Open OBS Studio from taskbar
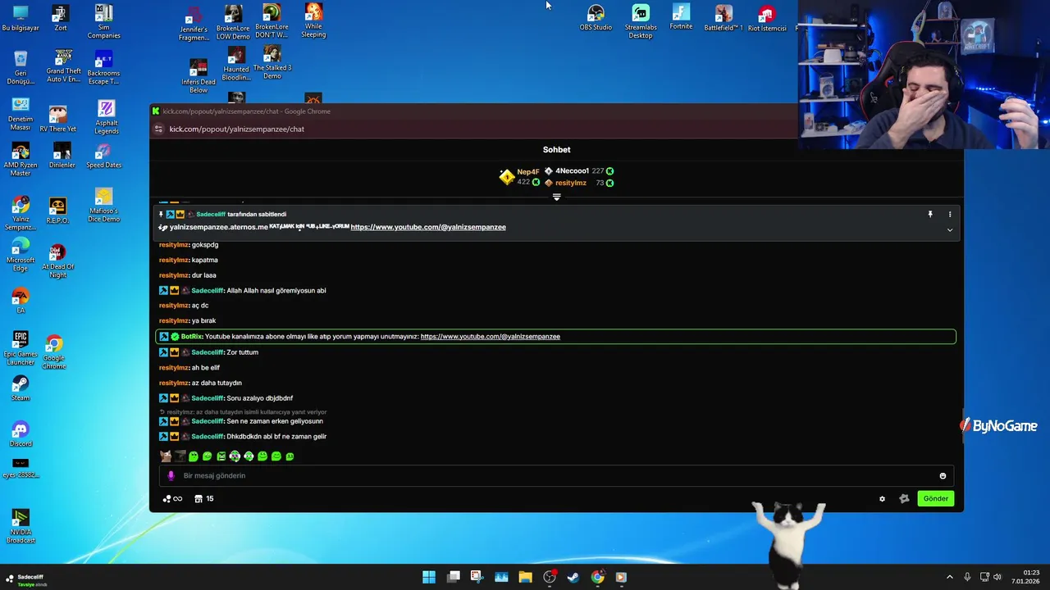The image size is (1050, 590). click(550, 577)
